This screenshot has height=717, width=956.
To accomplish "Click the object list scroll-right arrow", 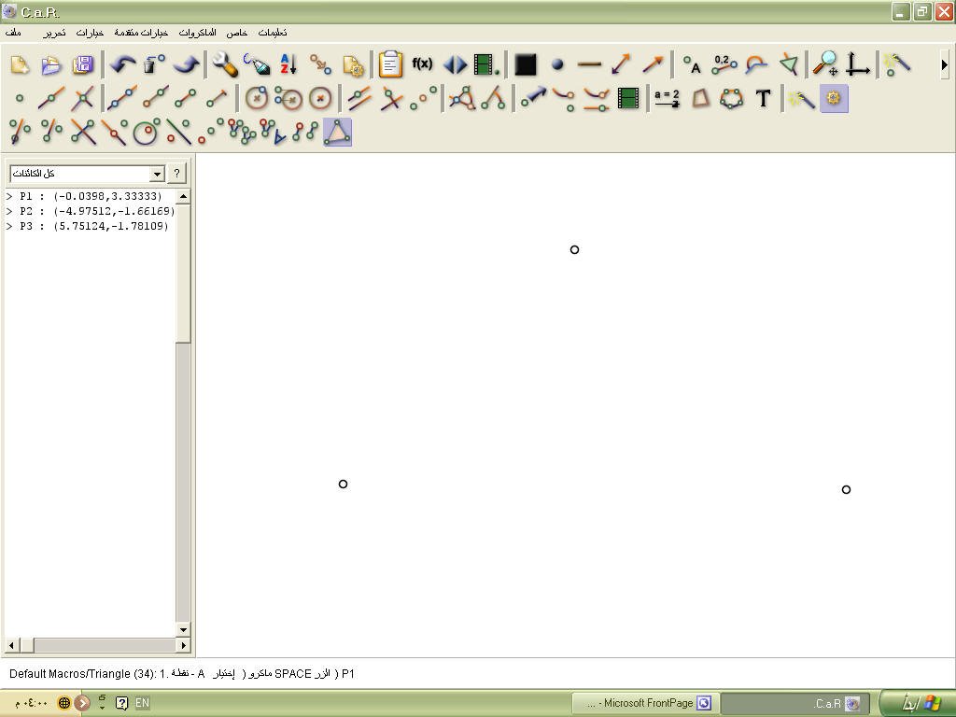I will [183, 644].
